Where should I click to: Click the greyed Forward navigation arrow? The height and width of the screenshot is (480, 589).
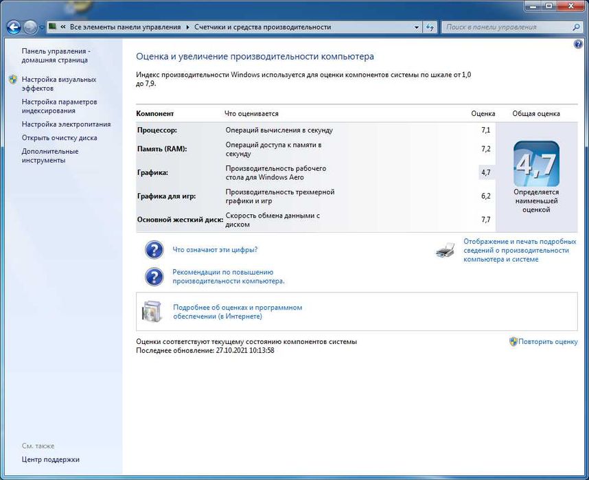30,27
